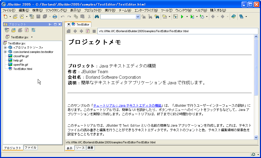Follow the チュートリアル: Java テキストエディタの構築 link
Image resolution: width=261 pixels, height=158 pixels.
click(127, 106)
